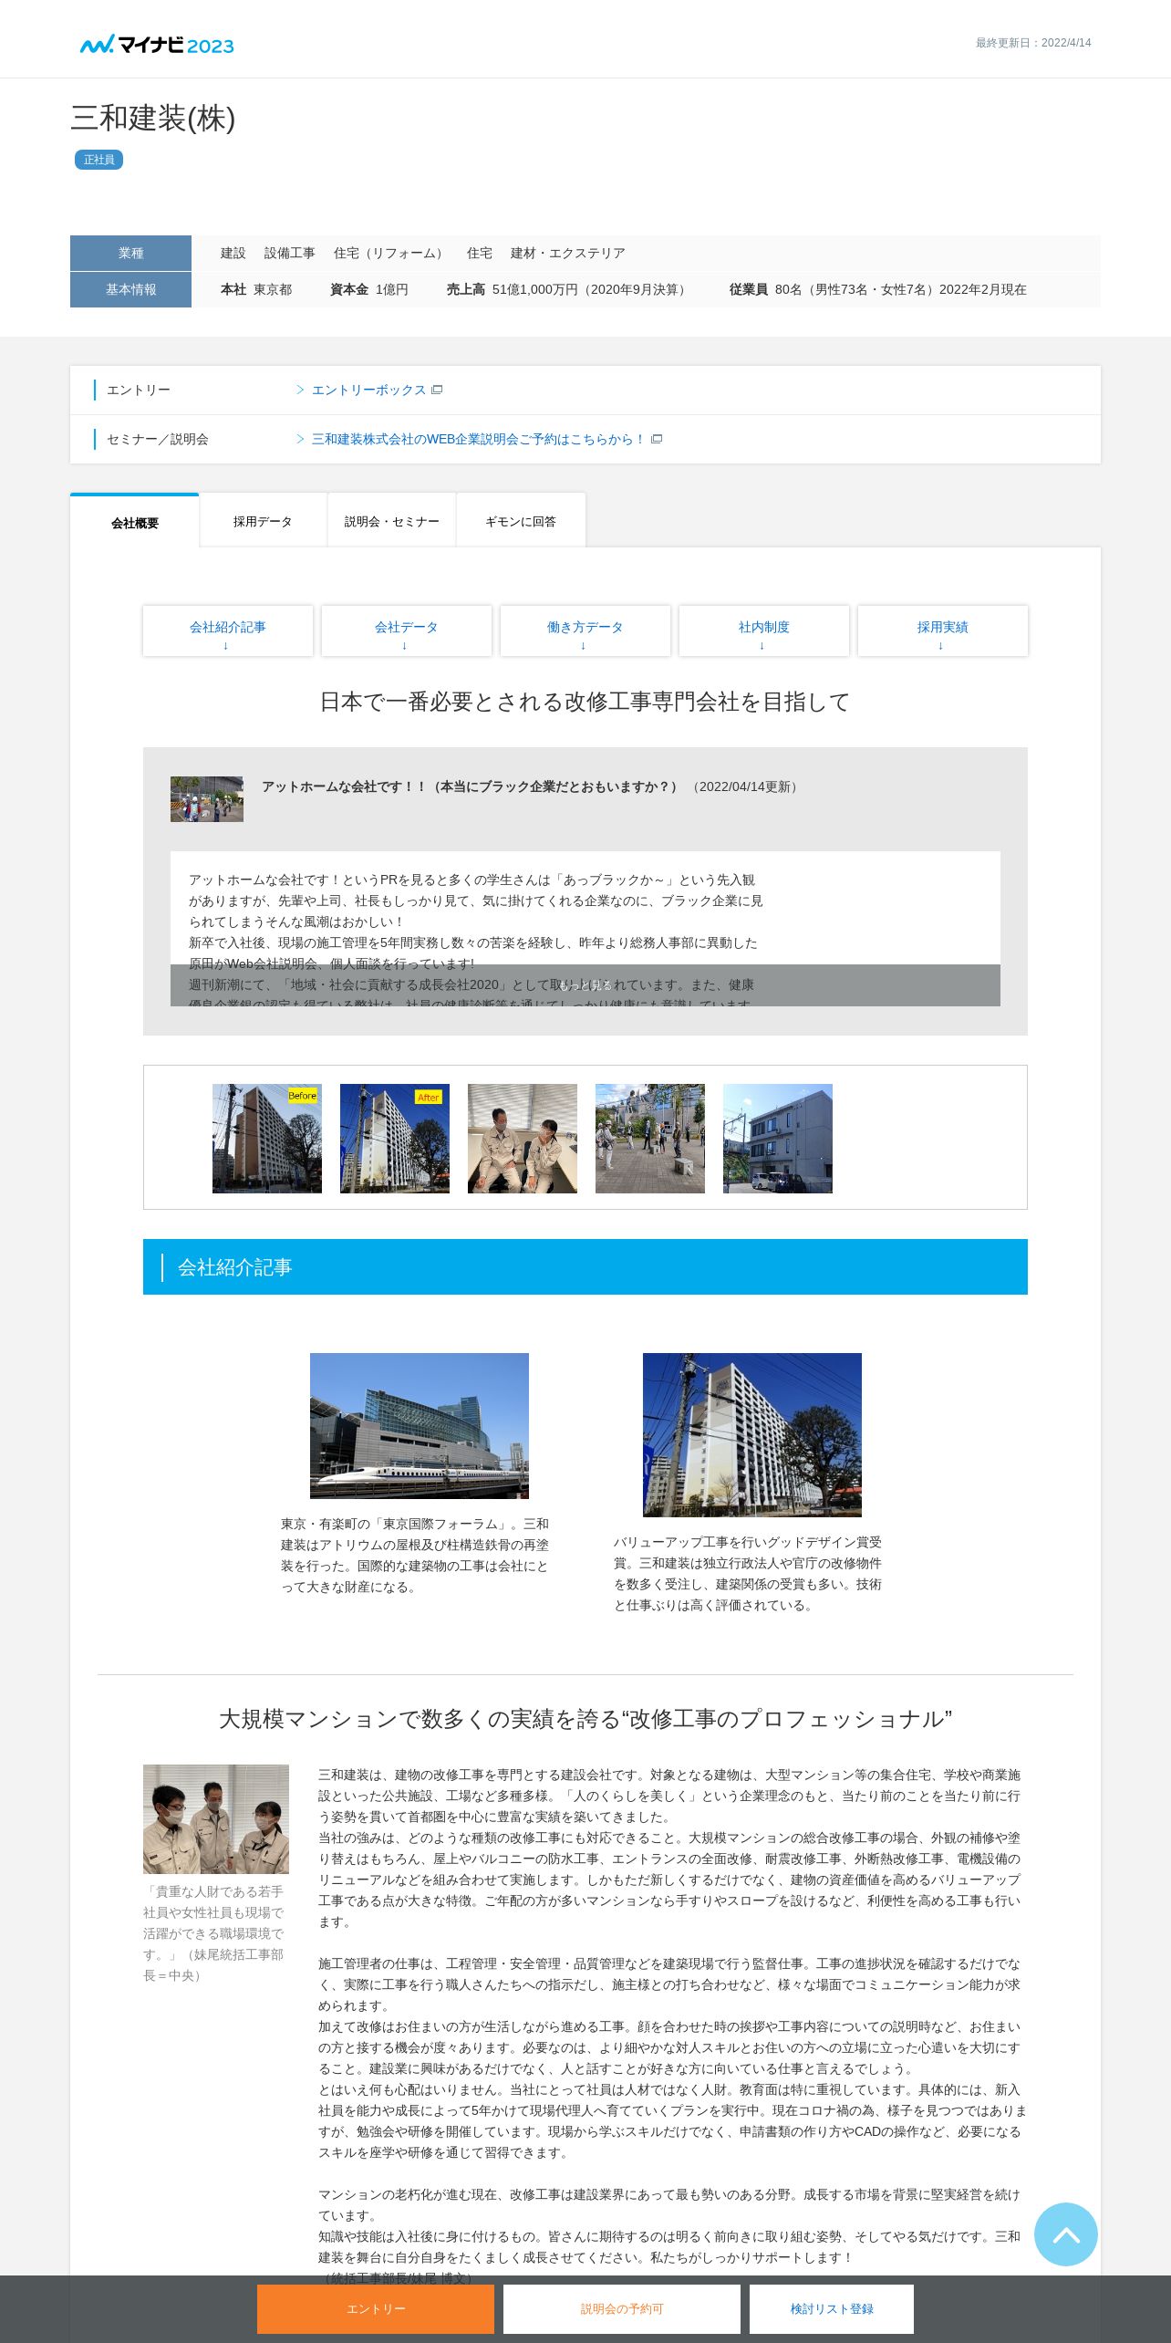Click the 会社紹介記事 blue section header
The height and width of the screenshot is (2343, 1171).
[x=585, y=1266]
